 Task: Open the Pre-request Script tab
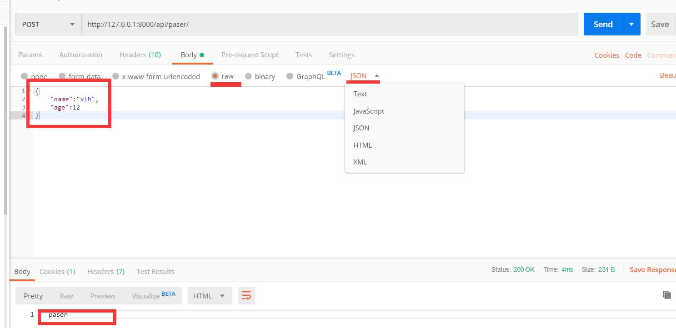click(250, 55)
